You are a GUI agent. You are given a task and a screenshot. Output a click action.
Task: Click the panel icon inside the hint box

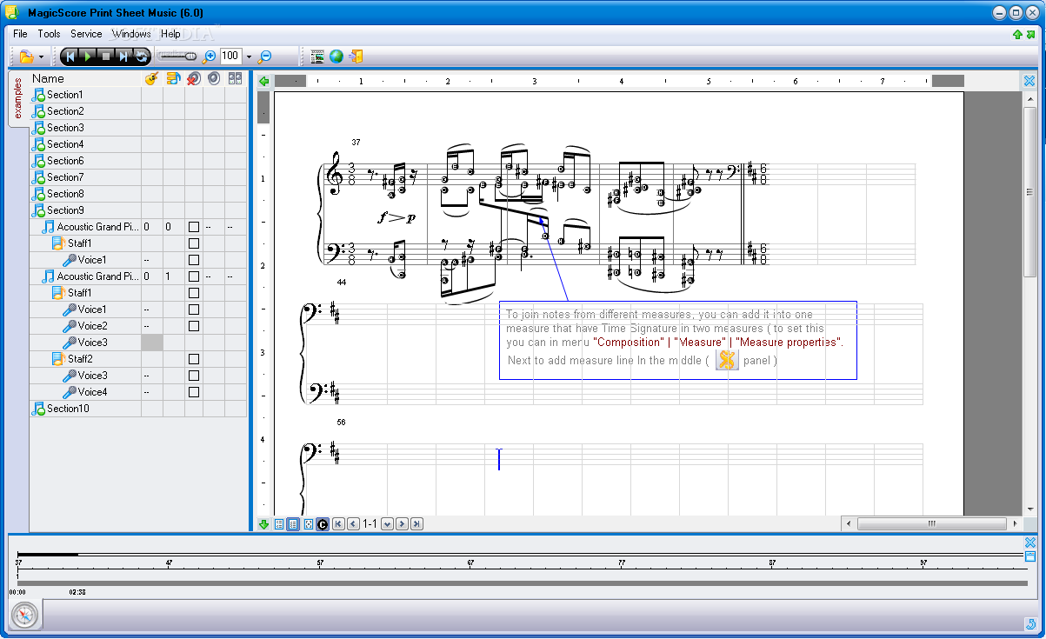click(727, 360)
